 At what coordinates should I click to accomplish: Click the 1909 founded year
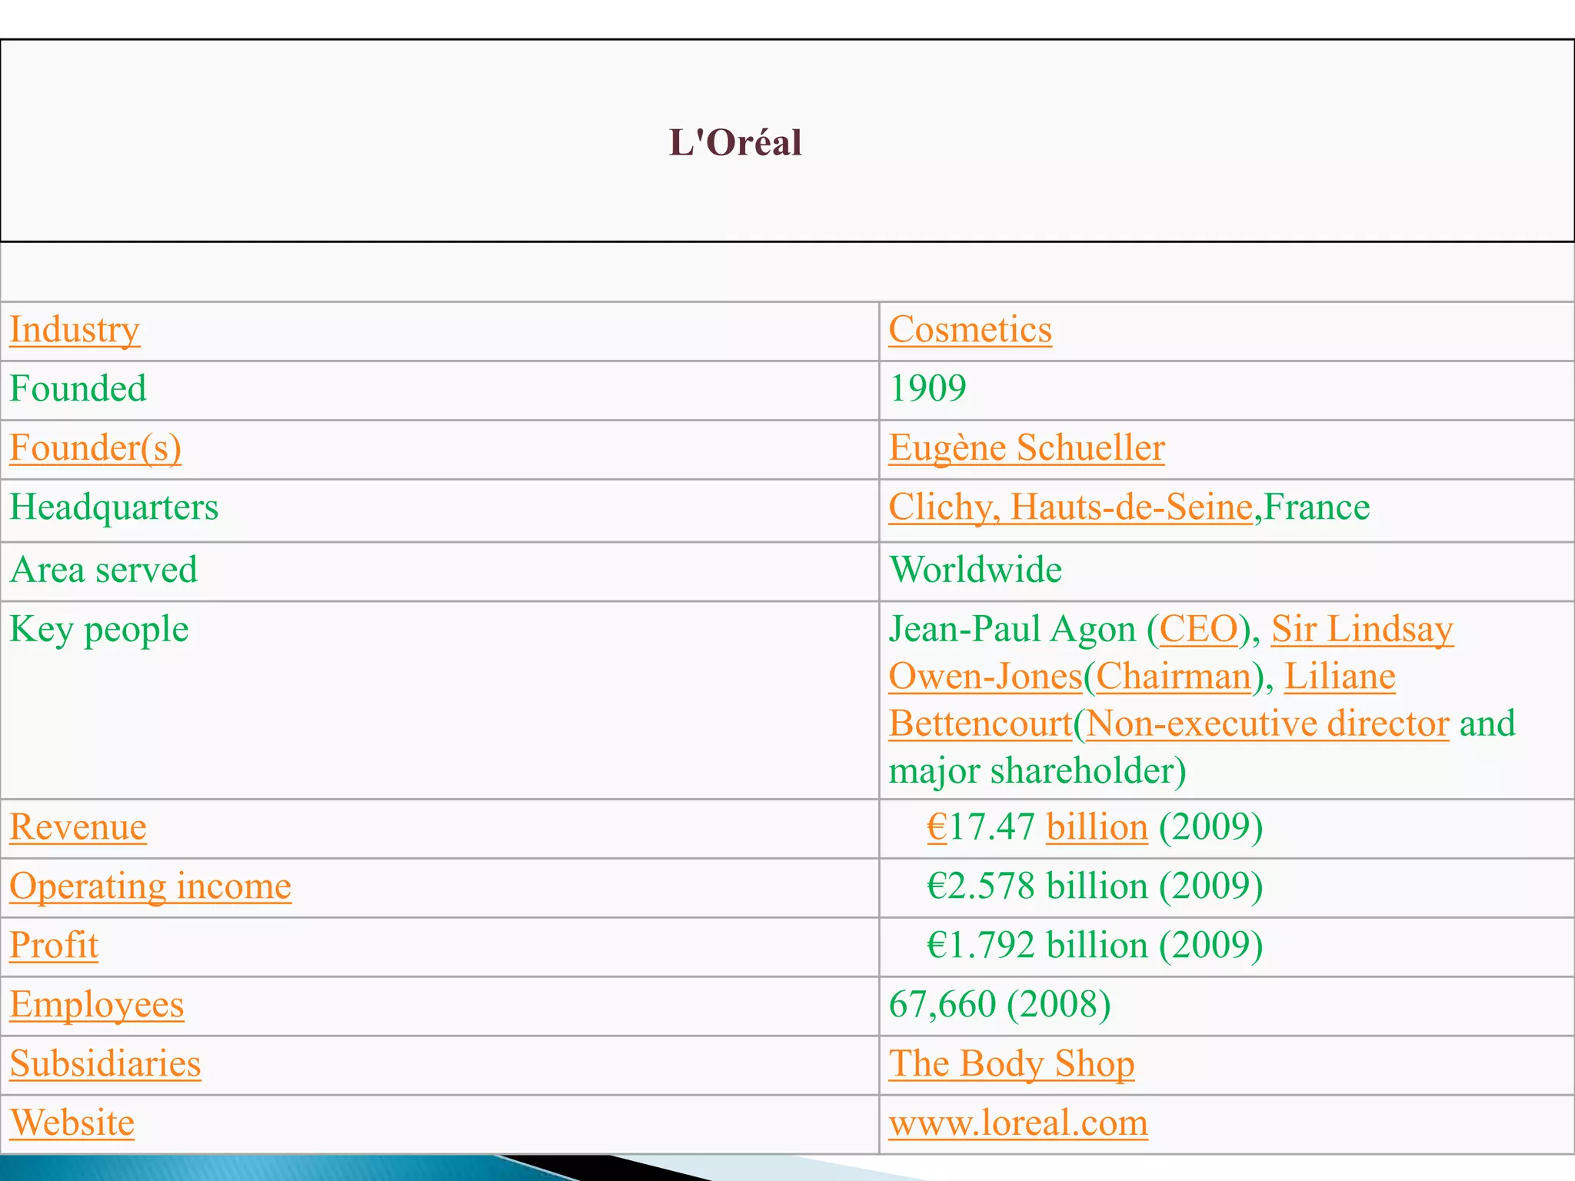coord(927,388)
